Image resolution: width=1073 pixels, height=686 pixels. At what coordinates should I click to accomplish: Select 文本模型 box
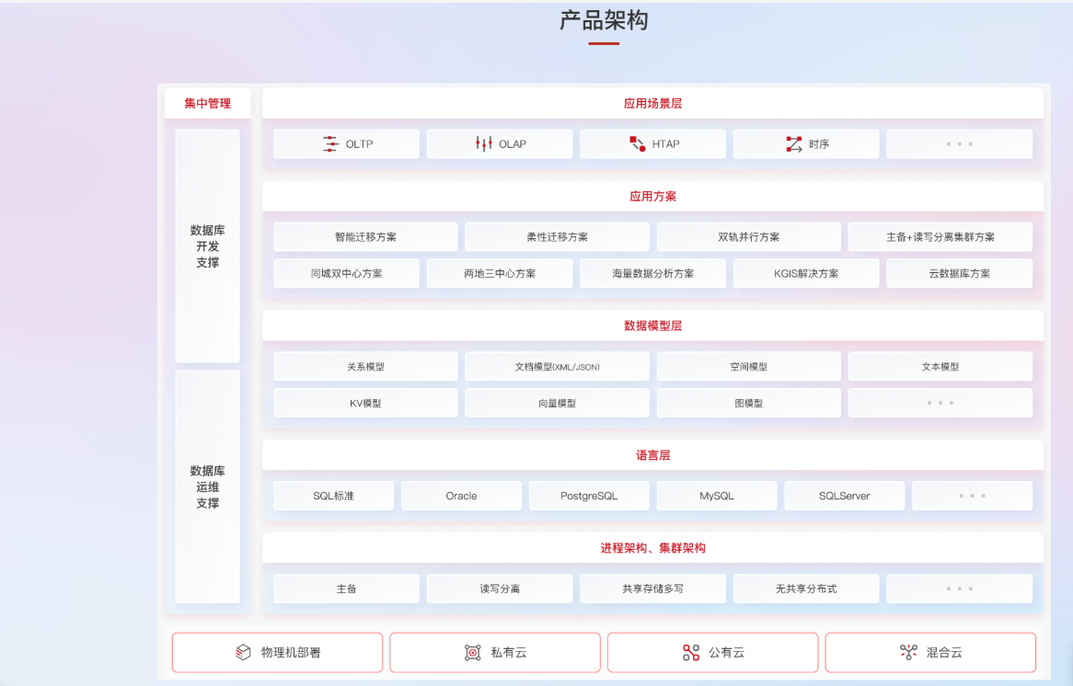[940, 367]
